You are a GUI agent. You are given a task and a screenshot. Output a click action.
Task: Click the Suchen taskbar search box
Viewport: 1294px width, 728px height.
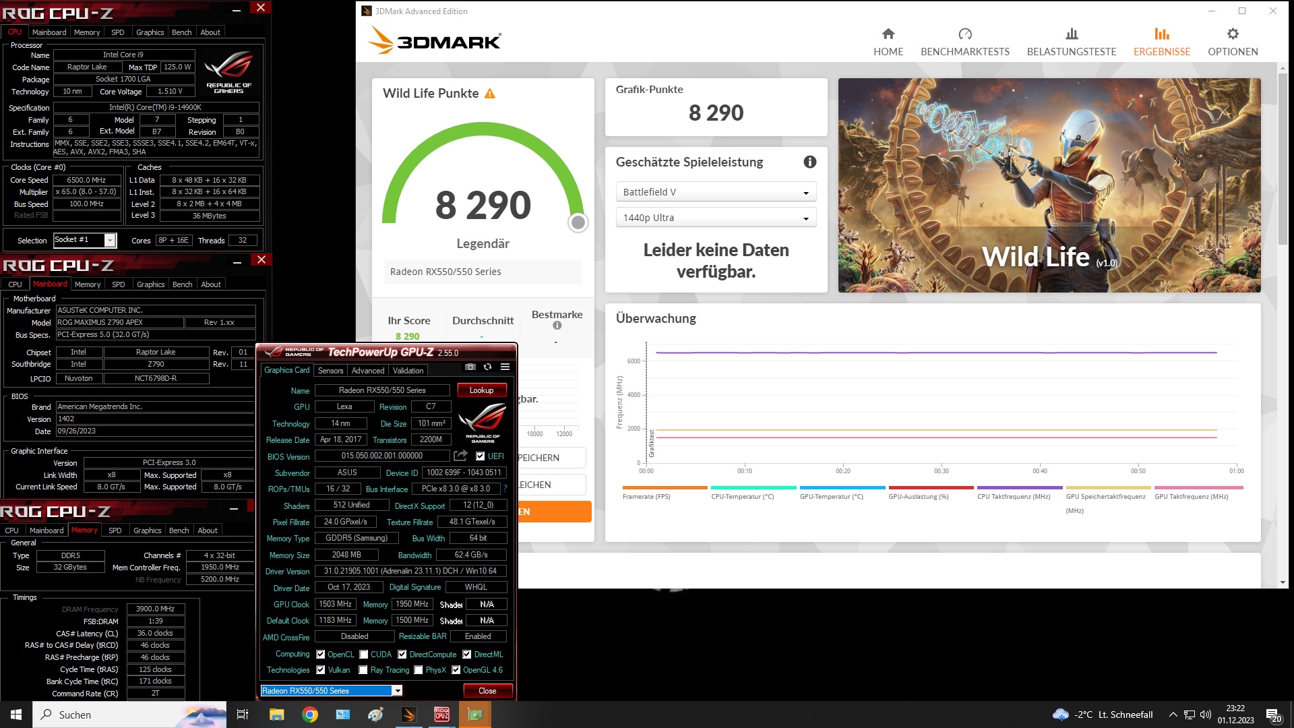pos(129,715)
